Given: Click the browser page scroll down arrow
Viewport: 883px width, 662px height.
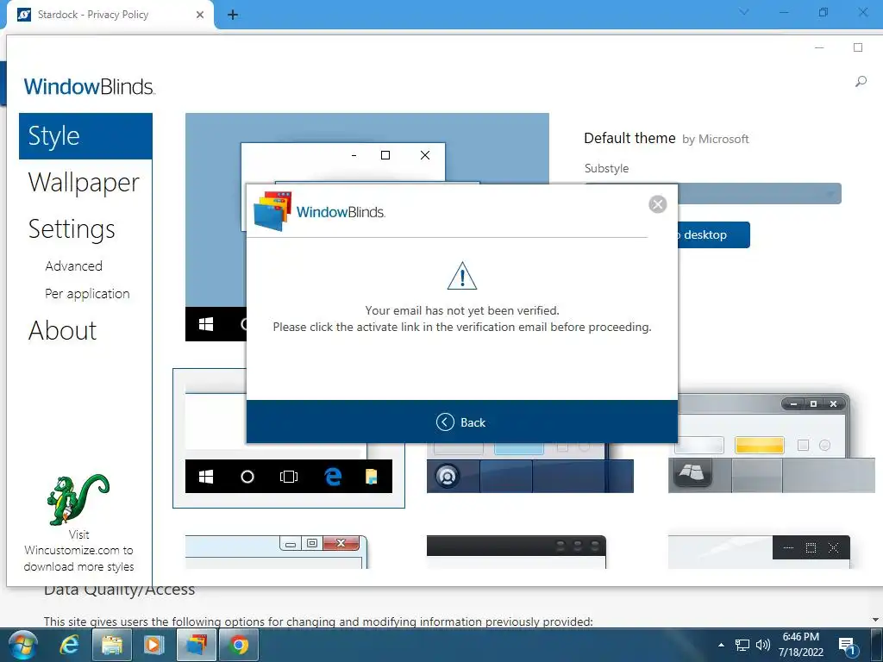Looking at the screenshot, I should (x=875, y=620).
